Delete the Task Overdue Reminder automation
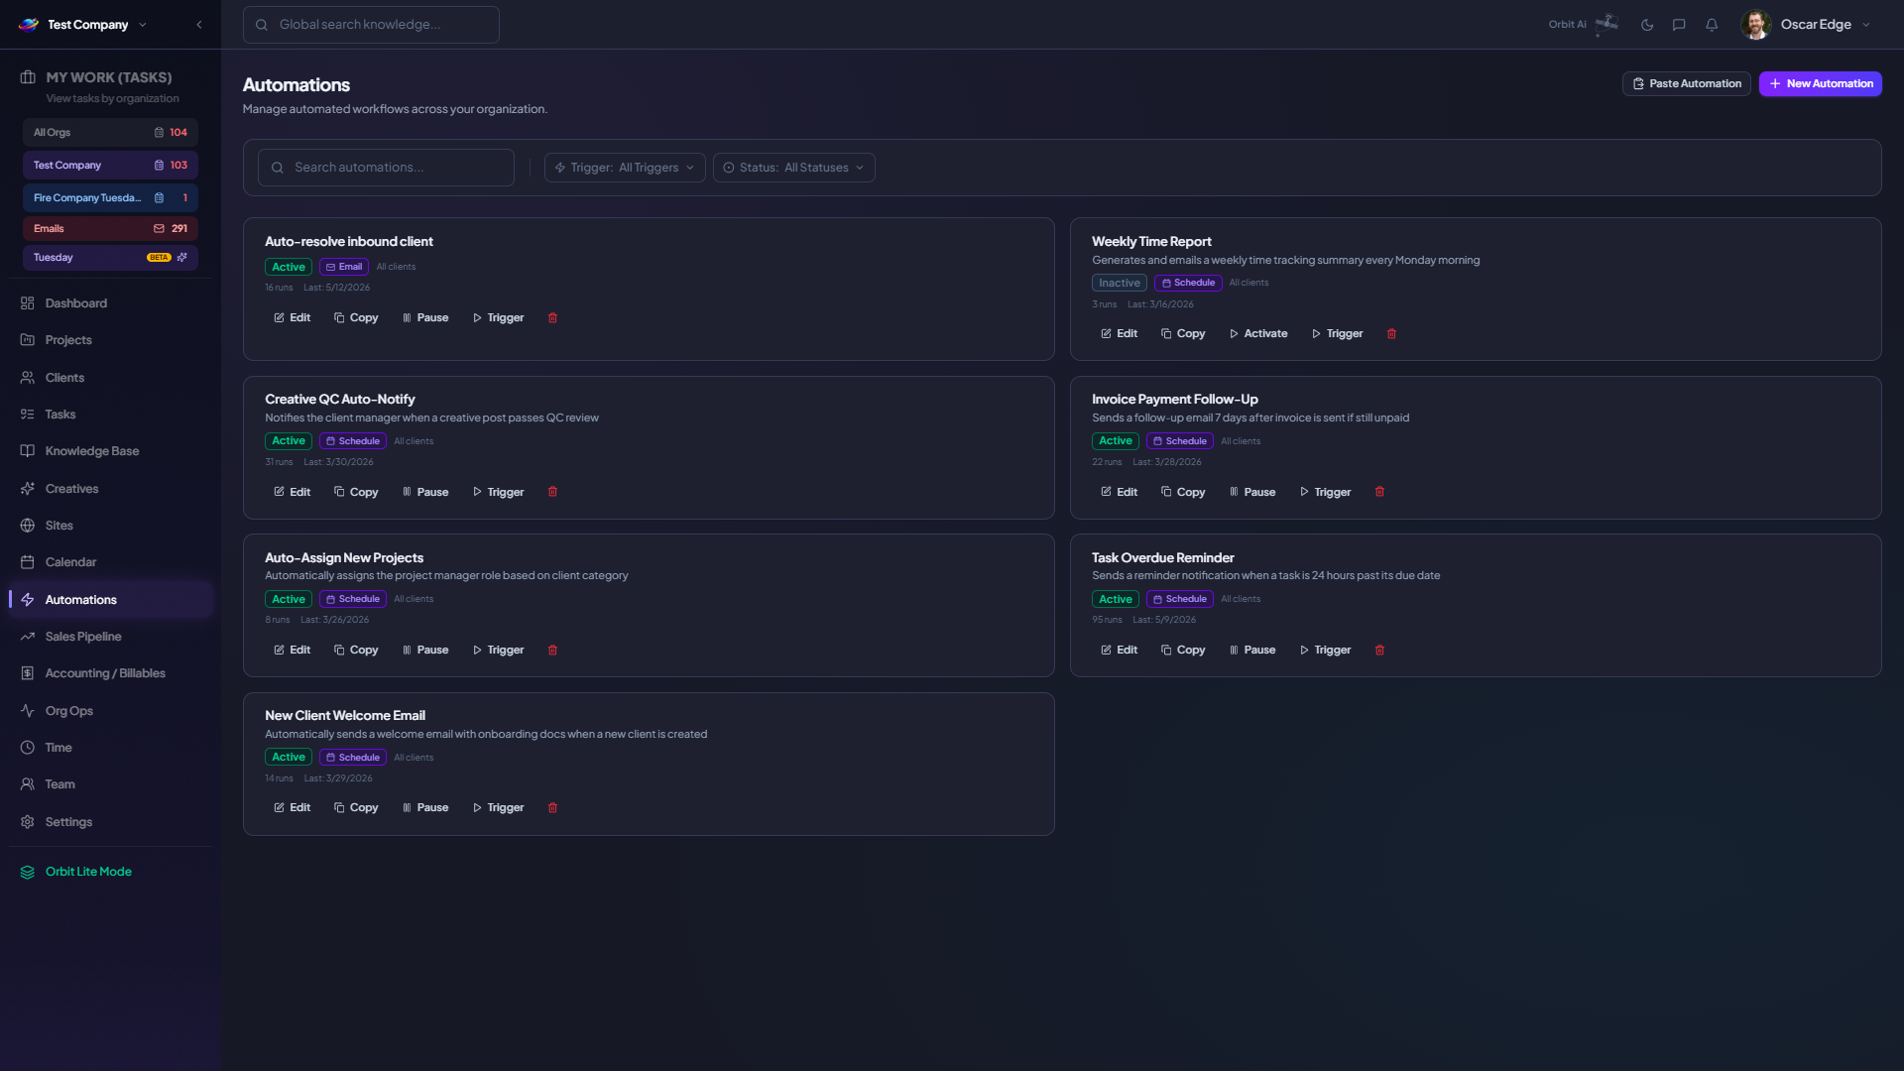1904x1071 pixels. (x=1379, y=651)
